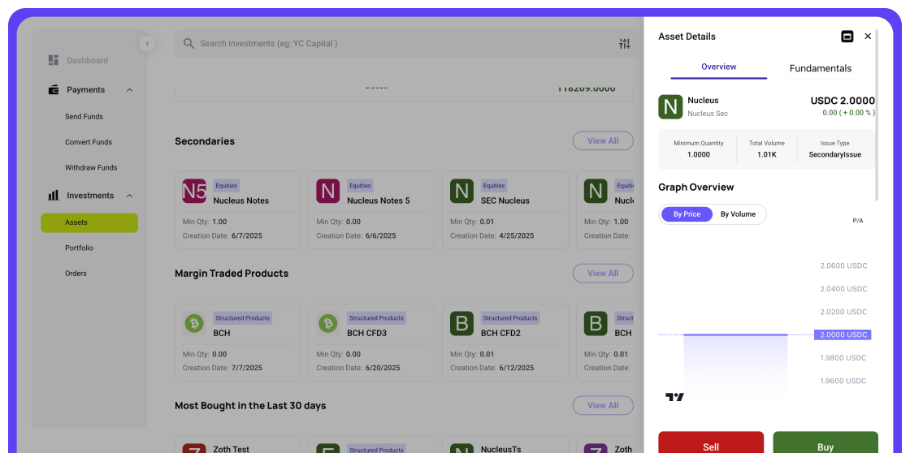
Task: Open Withdraw Funds in the sidebar
Action: pyautogui.click(x=91, y=167)
